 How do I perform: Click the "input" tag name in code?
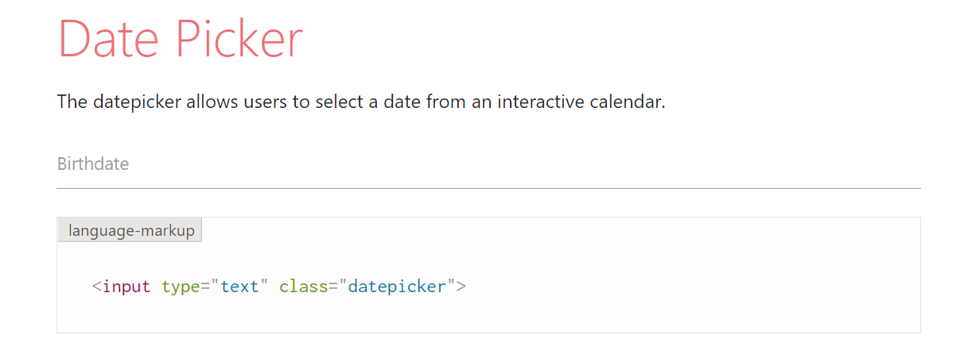point(126,287)
